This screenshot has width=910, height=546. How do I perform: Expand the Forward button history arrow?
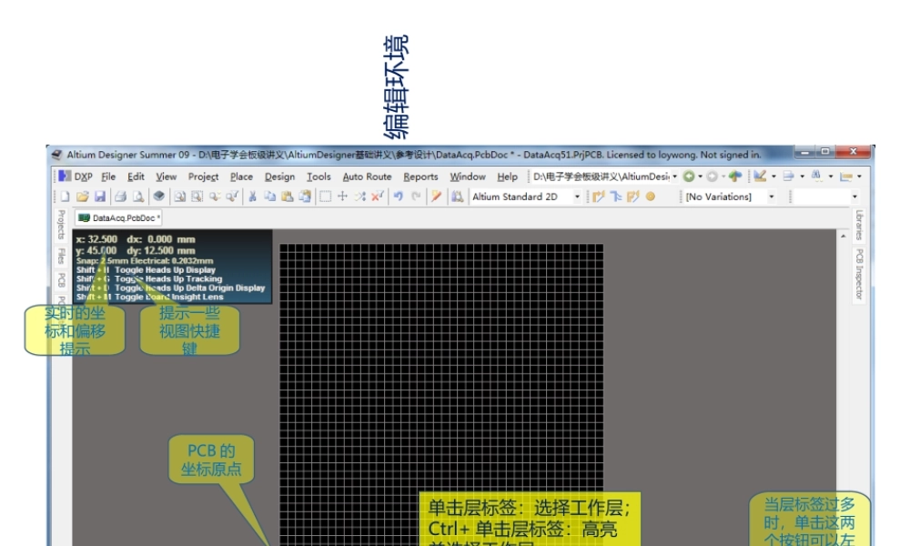[723, 177]
